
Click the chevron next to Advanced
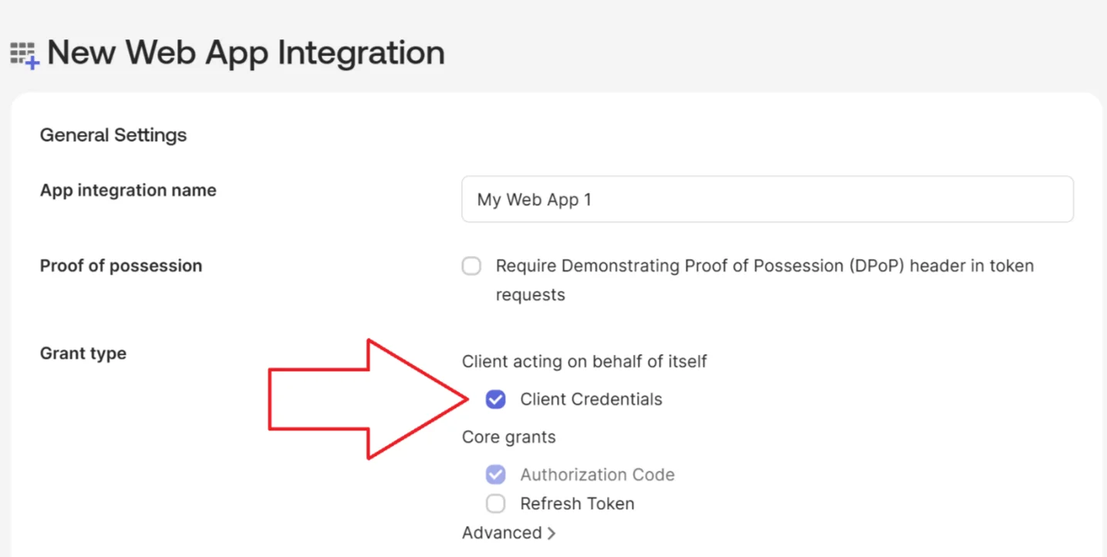point(551,532)
